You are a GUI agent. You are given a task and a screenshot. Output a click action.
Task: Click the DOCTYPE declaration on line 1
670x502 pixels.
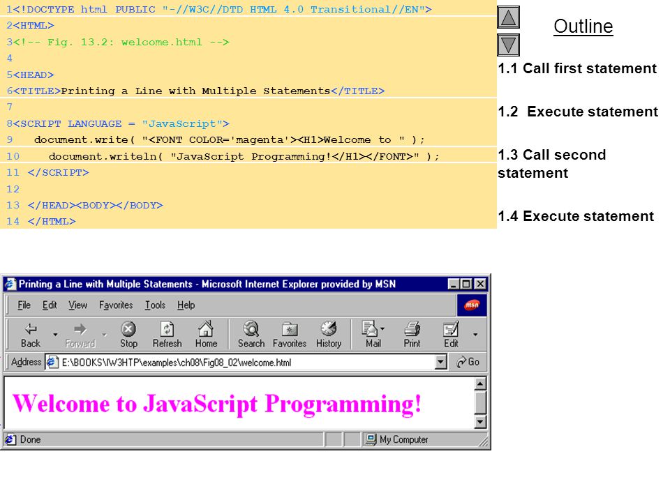[x=222, y=9]
